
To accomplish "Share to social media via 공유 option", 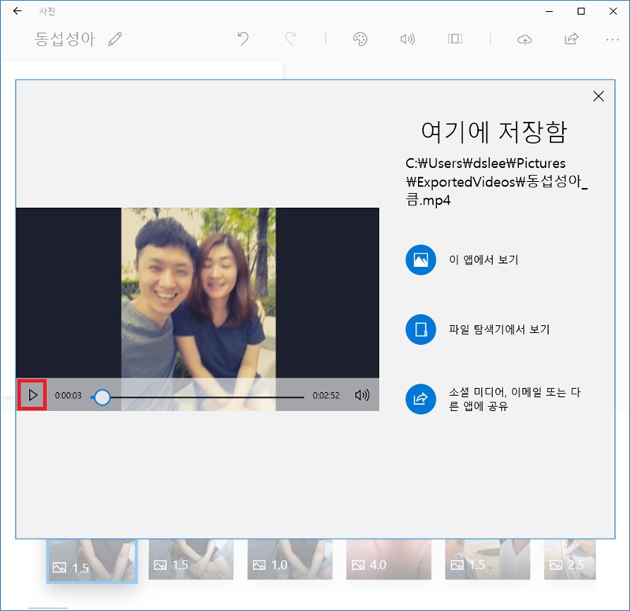I will pyautogui.click(x=420, y=399).
